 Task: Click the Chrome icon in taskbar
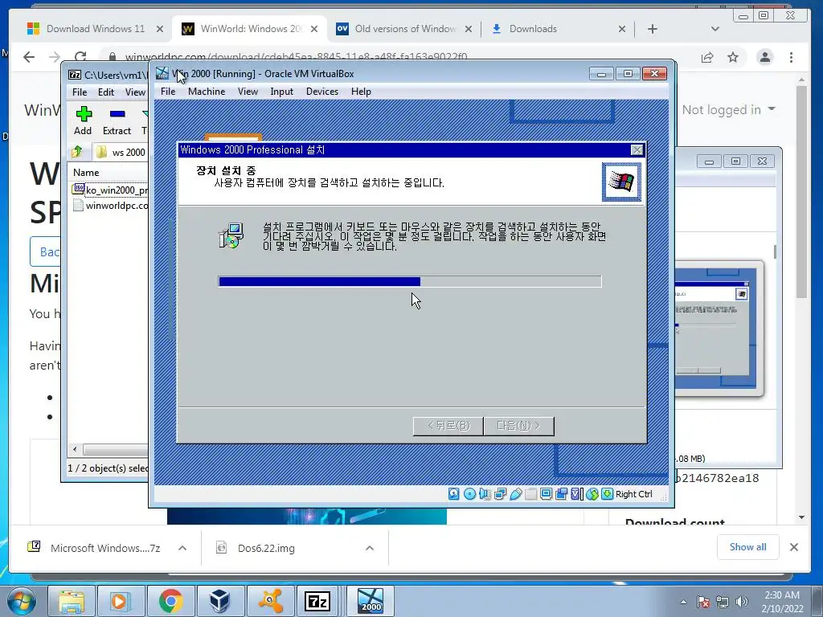click(170, 601)
